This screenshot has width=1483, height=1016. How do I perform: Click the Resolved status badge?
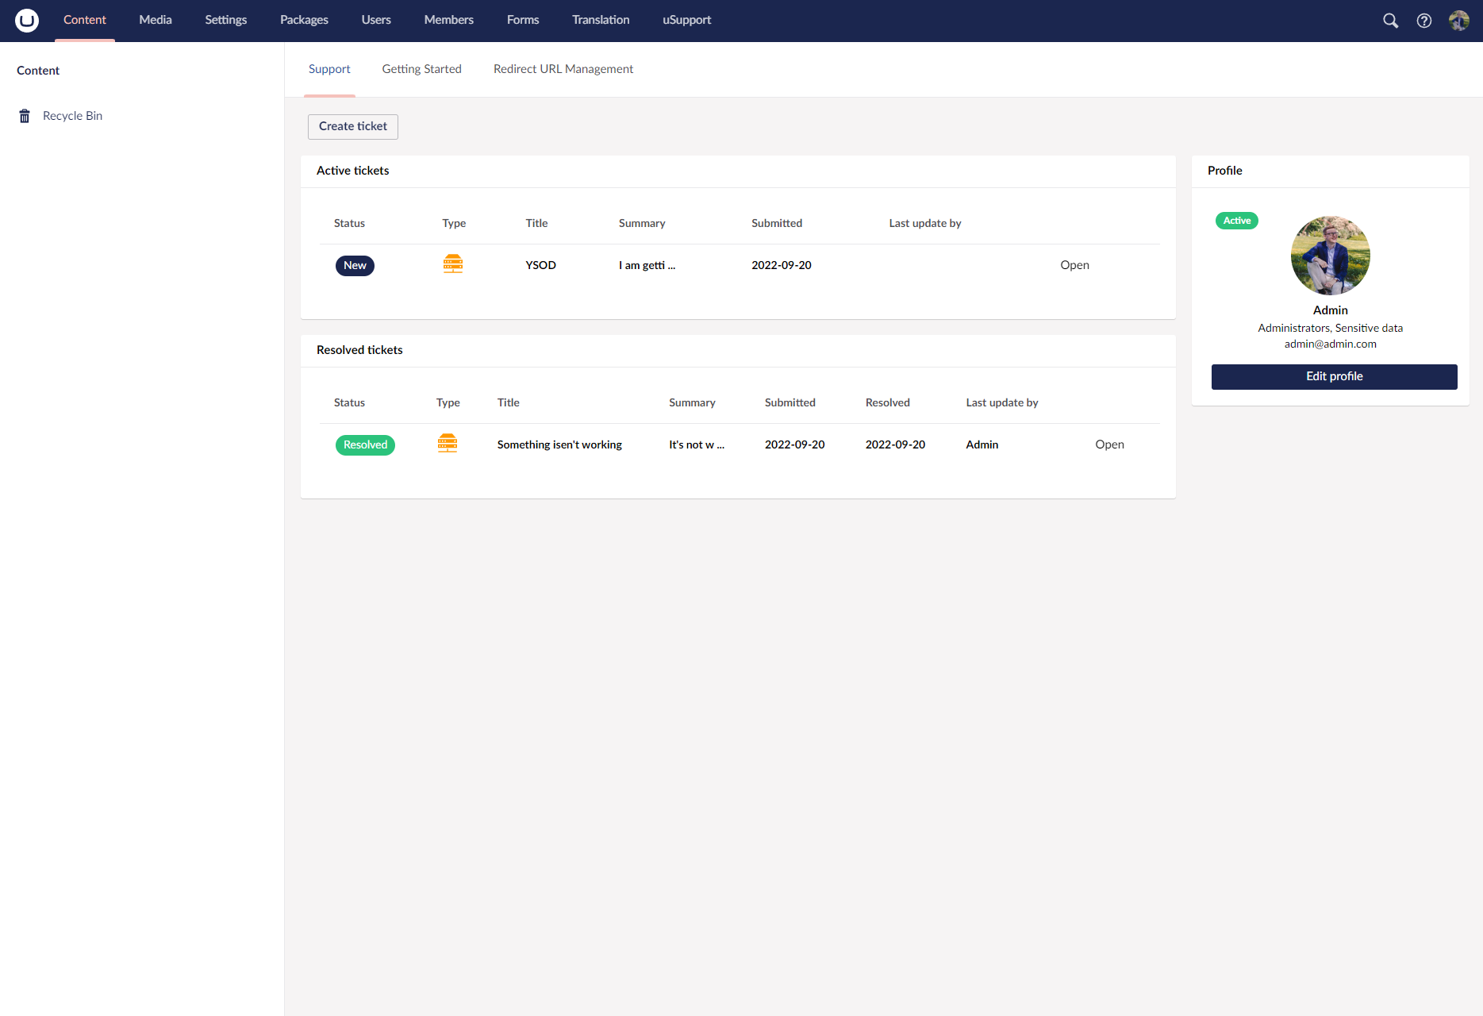click(365, 445)
